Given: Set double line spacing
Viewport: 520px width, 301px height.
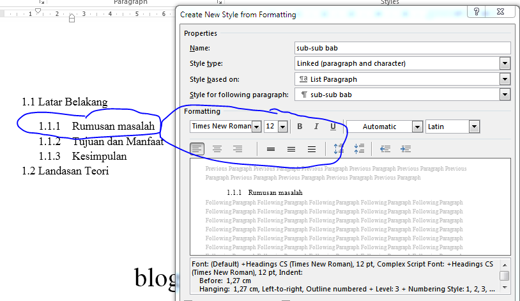Looking at the screenshot, I should 312,149.
